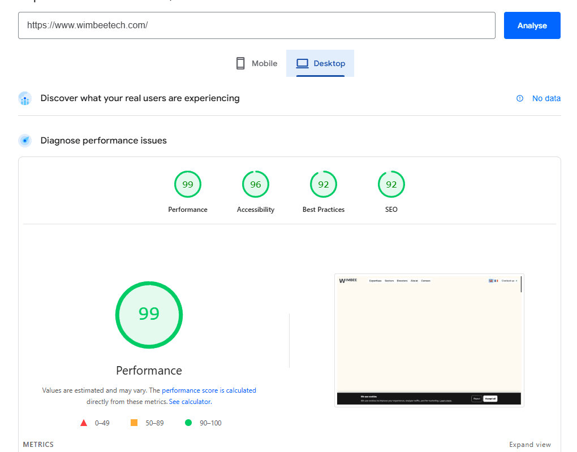Click the Performance 99 progress gauge
This screenshot has width=577, height=452.
click(149, 315)
